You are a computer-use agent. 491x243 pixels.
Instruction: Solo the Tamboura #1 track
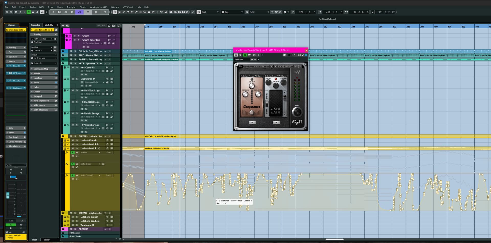[77, 225]
